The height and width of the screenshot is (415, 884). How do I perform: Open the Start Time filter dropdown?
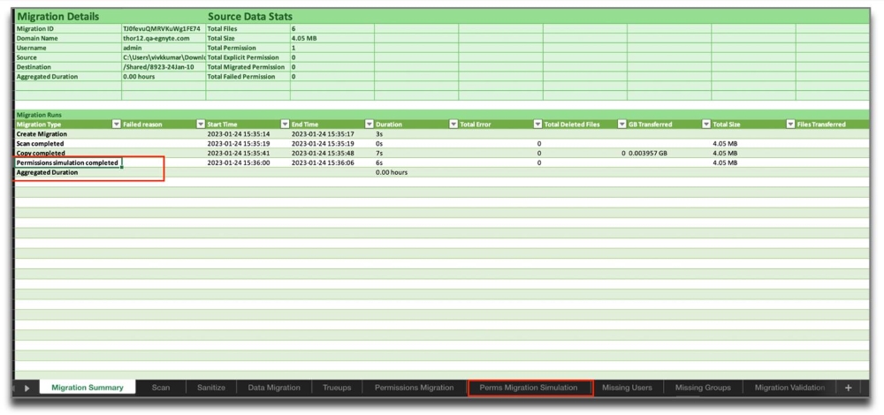[x=286, y=124]
